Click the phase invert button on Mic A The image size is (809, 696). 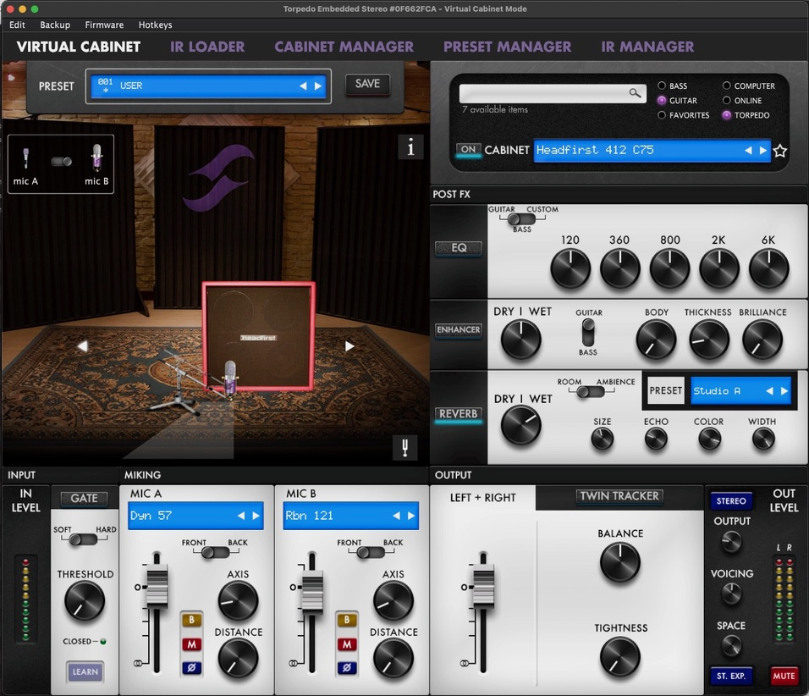(191, 668)
